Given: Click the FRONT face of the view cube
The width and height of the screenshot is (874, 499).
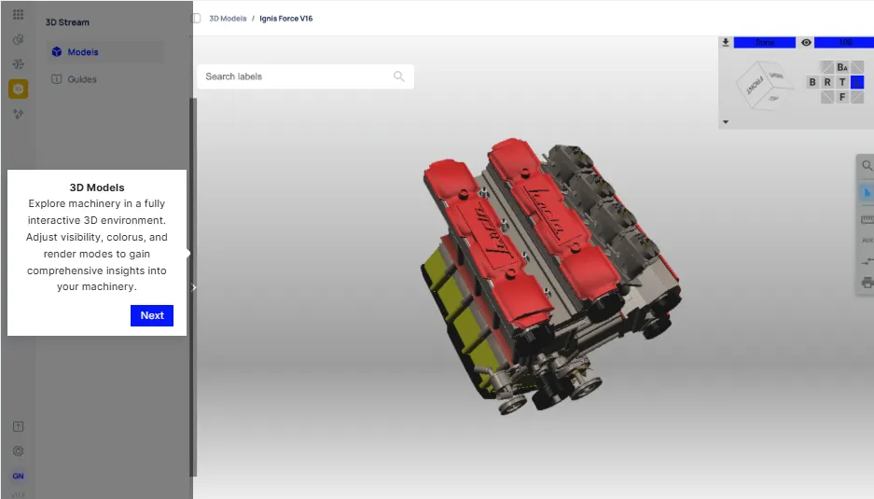Looking at the screenshot, I should coord(754,87).
